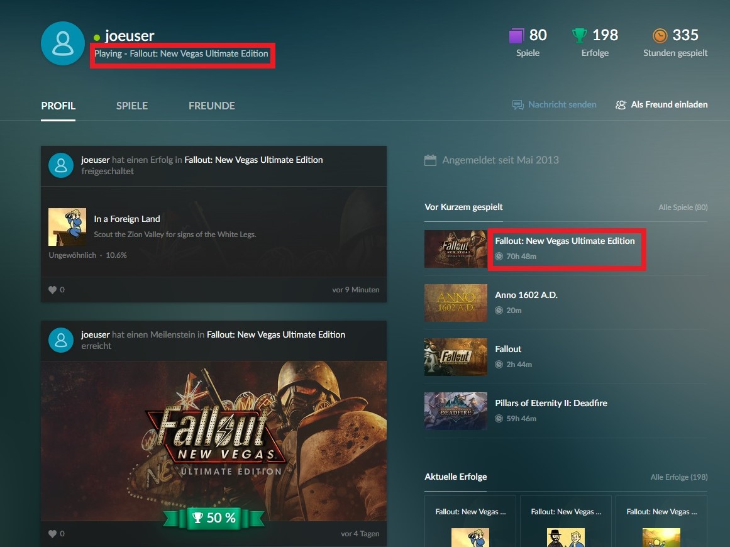
Task: Click vor 4 Tagen timestamp
Action: tap(360, 534)
